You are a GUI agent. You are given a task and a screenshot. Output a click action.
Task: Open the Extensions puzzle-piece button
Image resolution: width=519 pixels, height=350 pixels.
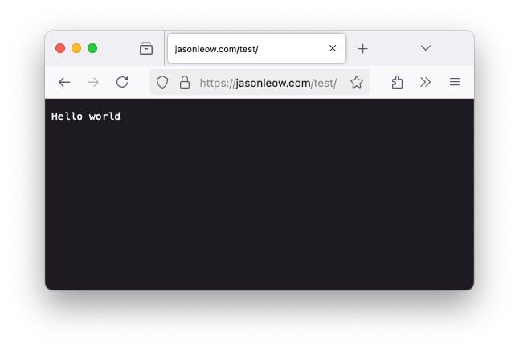[x=397, y=82]
